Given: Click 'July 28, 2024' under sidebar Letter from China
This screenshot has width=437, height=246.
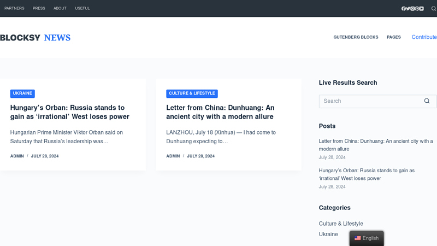Looking at the screenshot, I should click(332, 157).
